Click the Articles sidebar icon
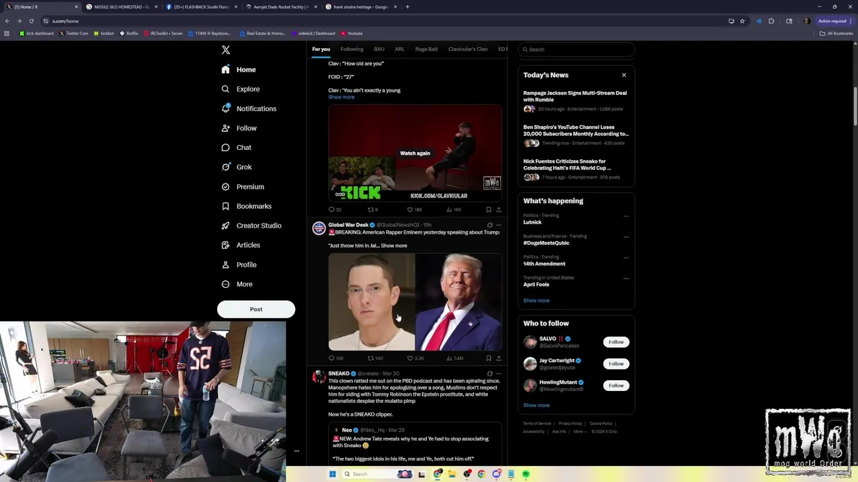858x482 pixels. (226, 245)
